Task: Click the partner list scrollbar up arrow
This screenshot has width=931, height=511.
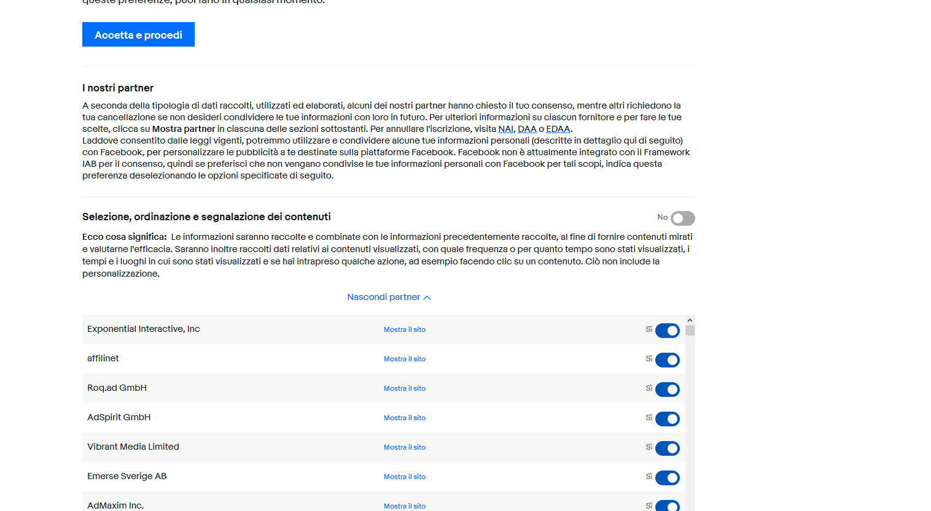Action: pos(690,320)
